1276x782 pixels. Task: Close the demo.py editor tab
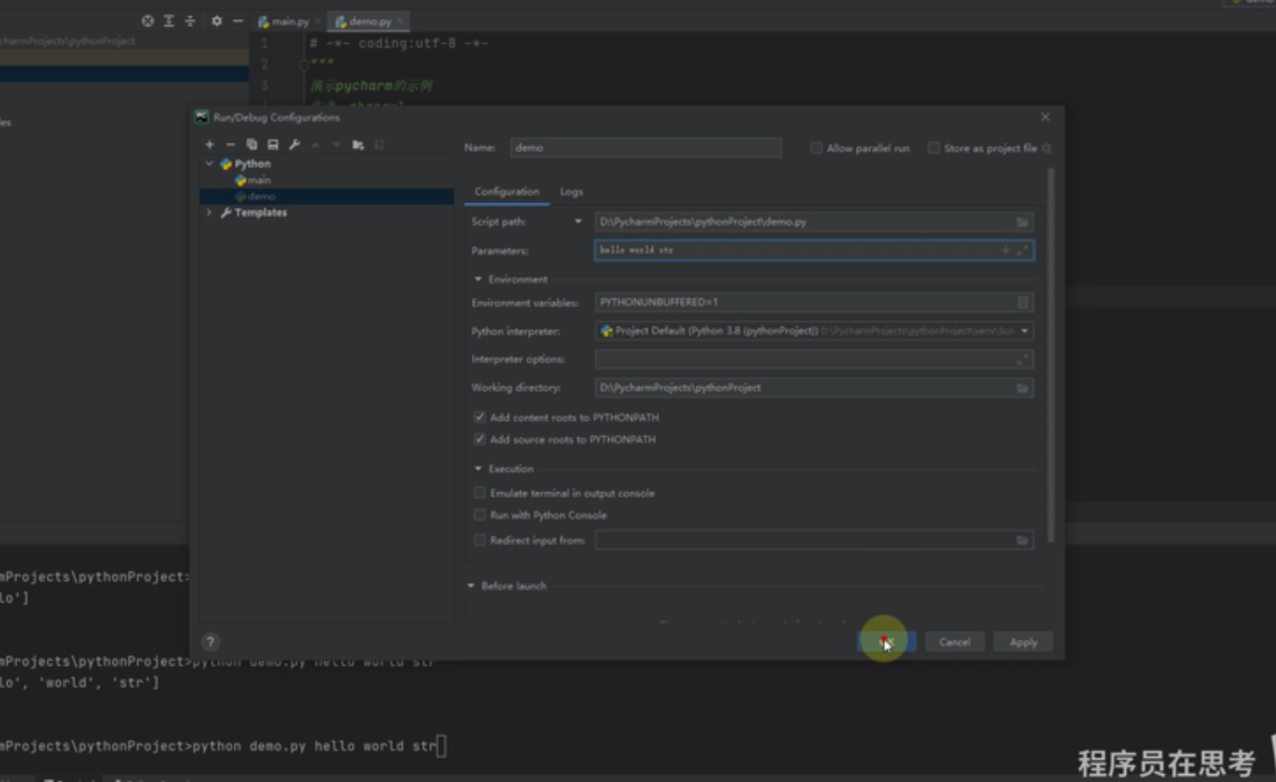pyautogui.click(x=400, y=21)
